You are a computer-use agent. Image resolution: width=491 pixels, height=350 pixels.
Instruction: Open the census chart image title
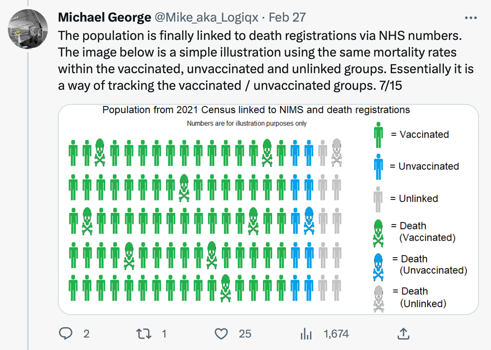(x=256, y=110)
